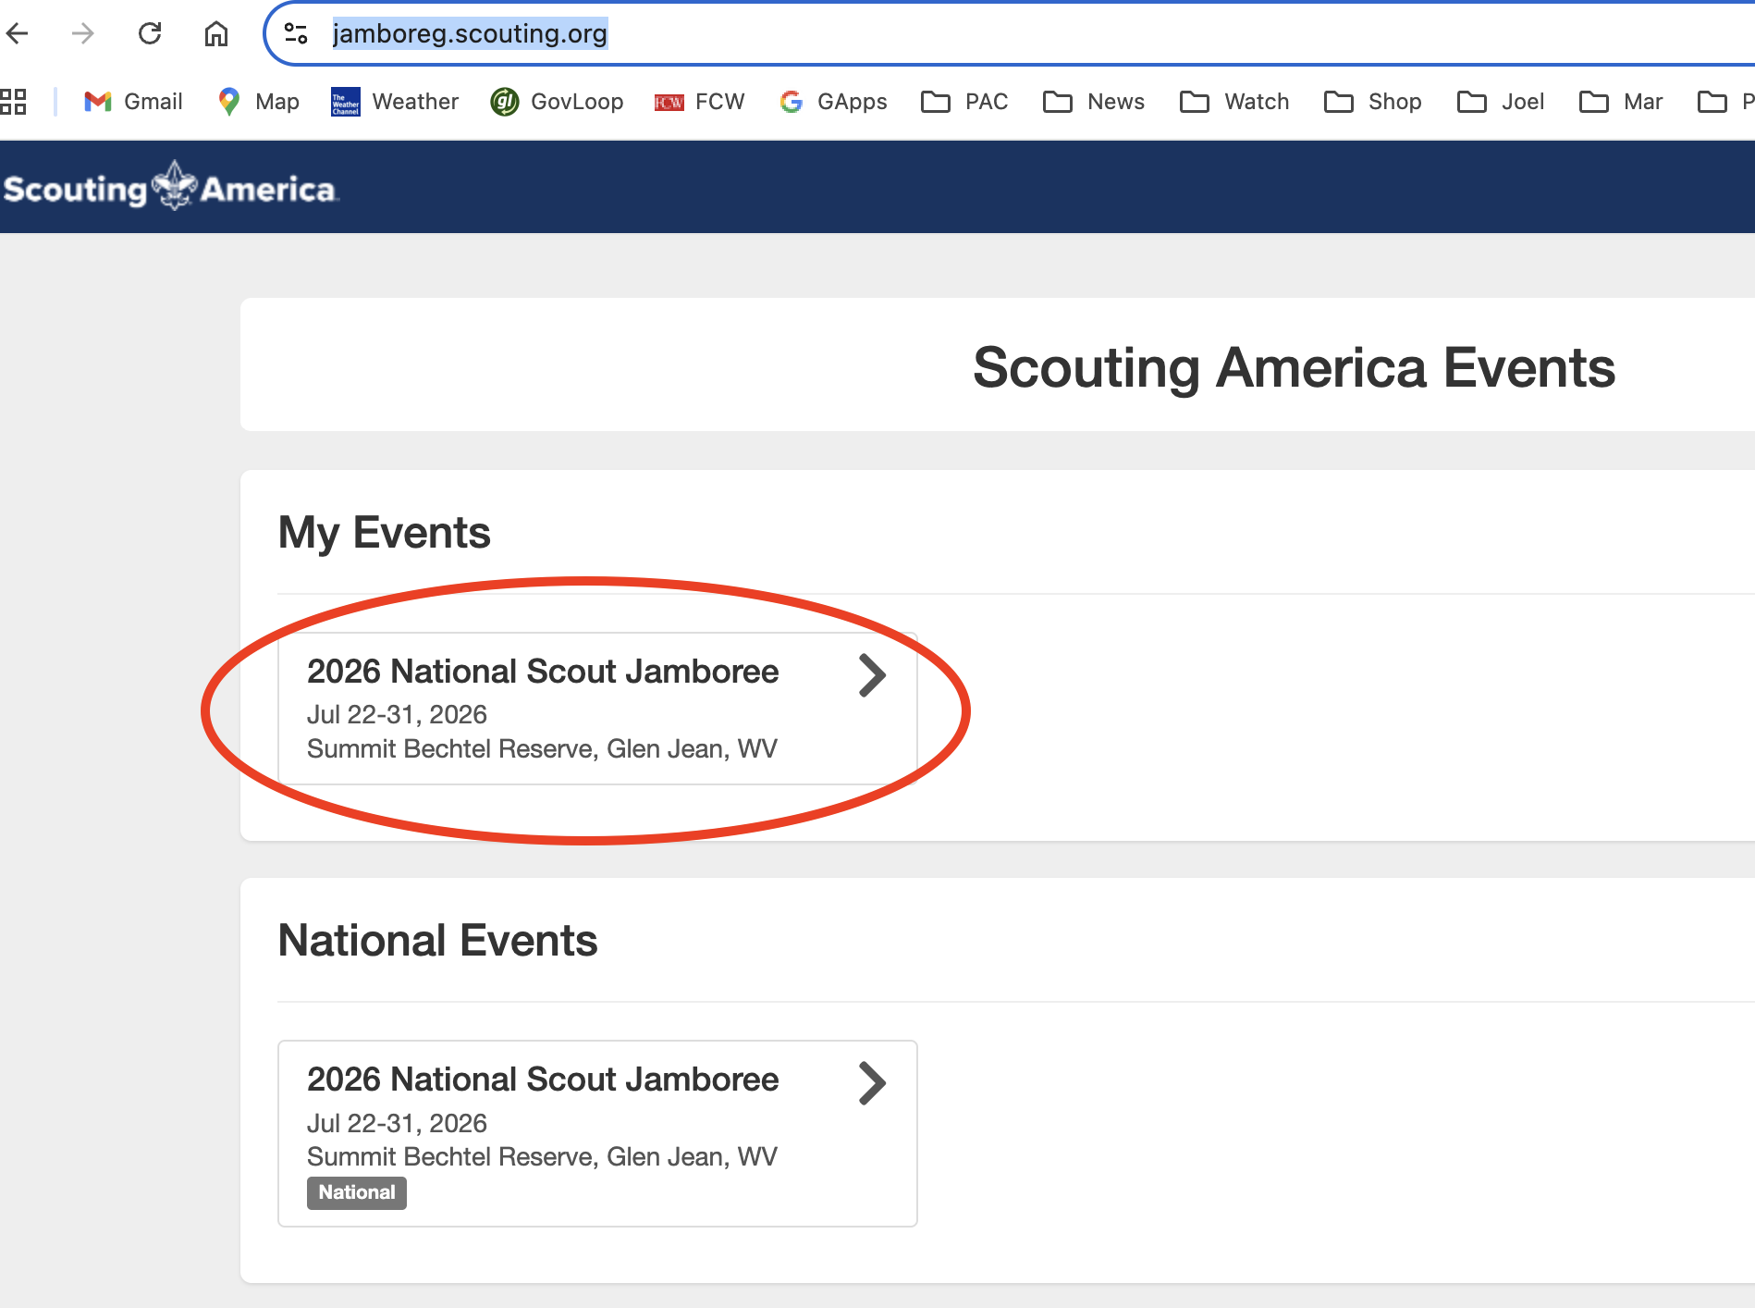Image resolution: width=1755 pixels, height=1308 pixels.
Task: Open the Weather Channel bookmark
Action: pos(395,102)
